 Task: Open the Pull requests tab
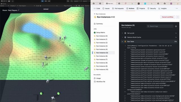point(118,8)
